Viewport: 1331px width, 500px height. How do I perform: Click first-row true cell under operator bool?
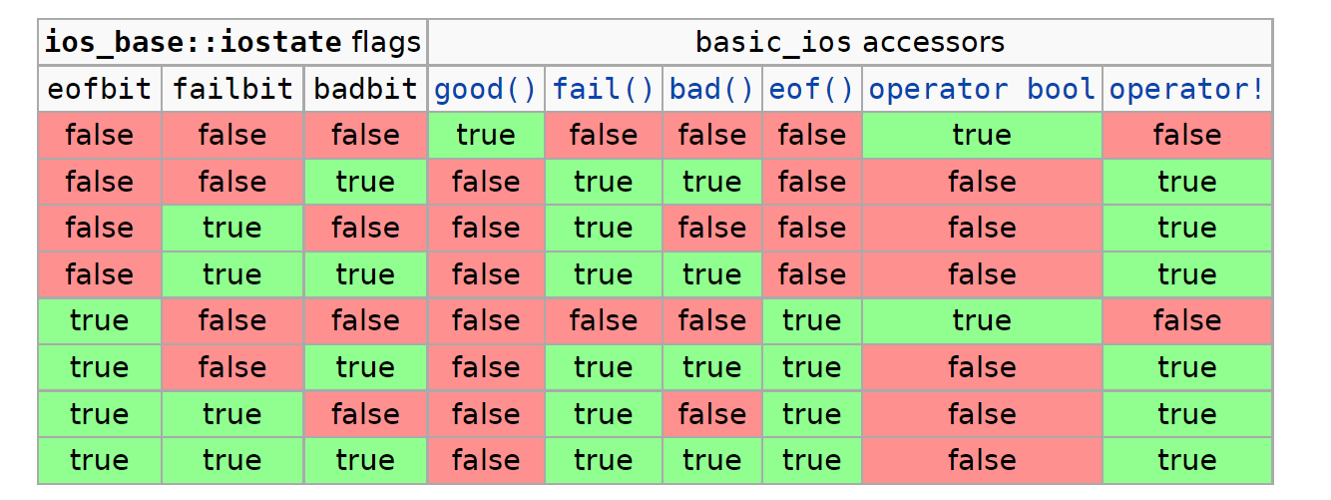[x=982, y=136]
